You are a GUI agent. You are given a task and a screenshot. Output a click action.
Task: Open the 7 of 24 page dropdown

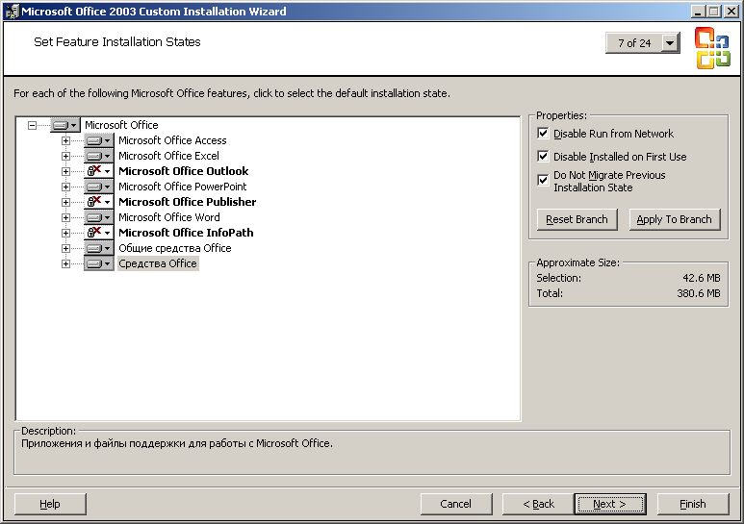click(x=670, y=43)
